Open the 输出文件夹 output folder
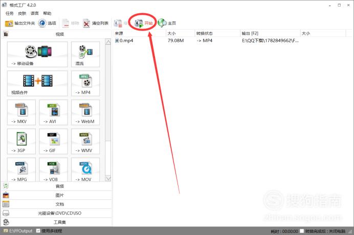This screenshot has height=235, width=354. (20, 23)
